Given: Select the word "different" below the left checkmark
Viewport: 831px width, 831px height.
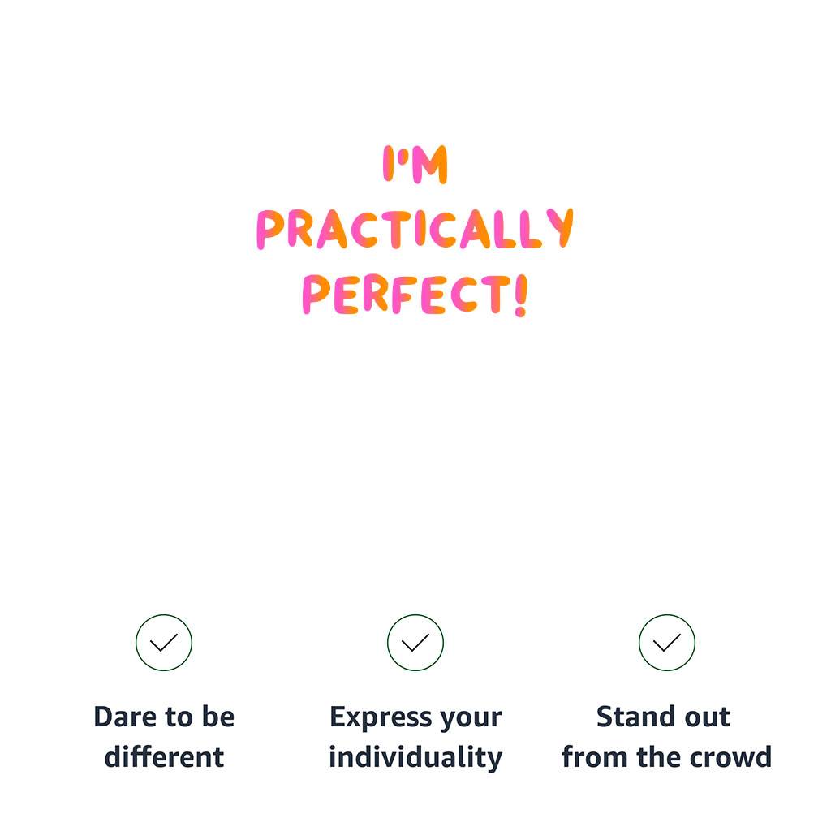Looking at the screenshot, I should [x=164, y=757].
